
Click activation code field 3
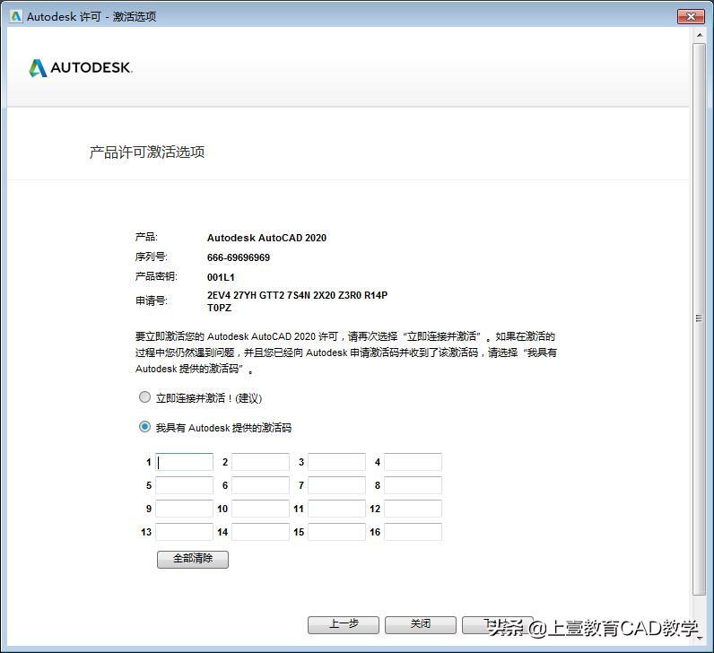pyautogui.click(x=336, y=462)
